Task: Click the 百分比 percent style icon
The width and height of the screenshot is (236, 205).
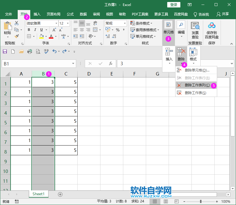Action: point(118,30)
